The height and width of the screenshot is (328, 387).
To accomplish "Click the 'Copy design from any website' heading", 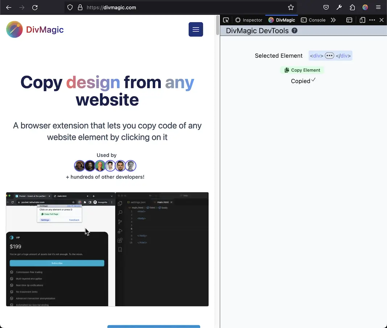I will (x=107, y=91).
